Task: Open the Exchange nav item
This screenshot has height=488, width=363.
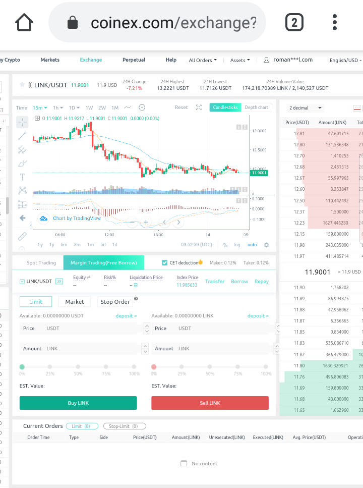Action: pyautogui.click(x=91, y=60)
